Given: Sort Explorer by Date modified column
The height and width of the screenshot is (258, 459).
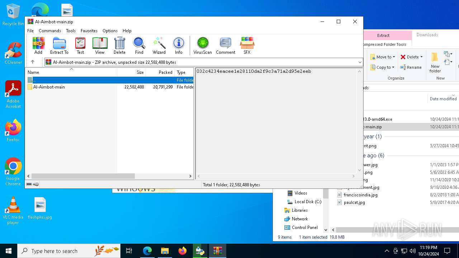Looking at the screenshot, I should (443, 99).
